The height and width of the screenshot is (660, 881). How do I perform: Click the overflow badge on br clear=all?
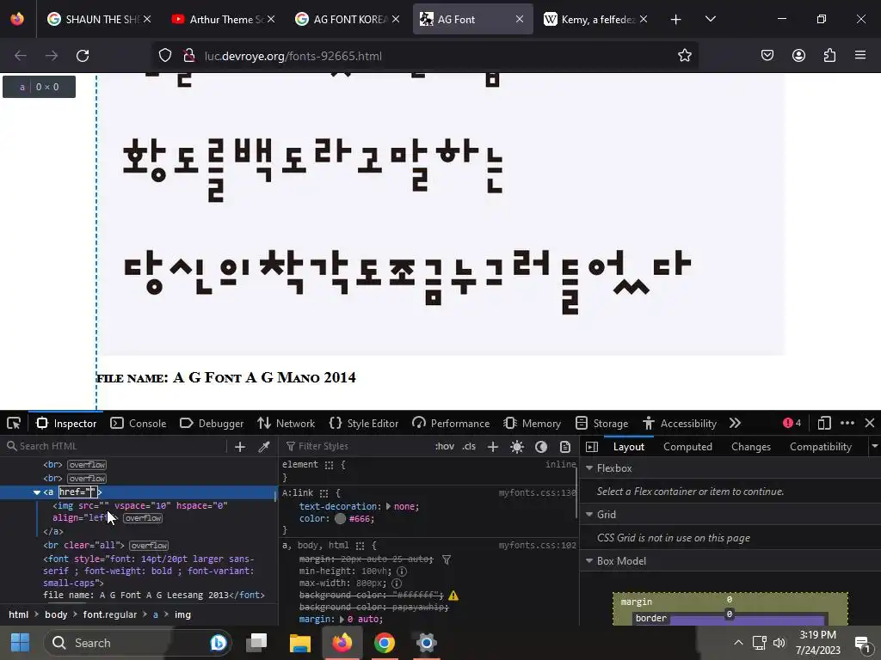[x=149, y=546]
